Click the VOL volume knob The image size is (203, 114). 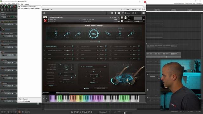94,34
